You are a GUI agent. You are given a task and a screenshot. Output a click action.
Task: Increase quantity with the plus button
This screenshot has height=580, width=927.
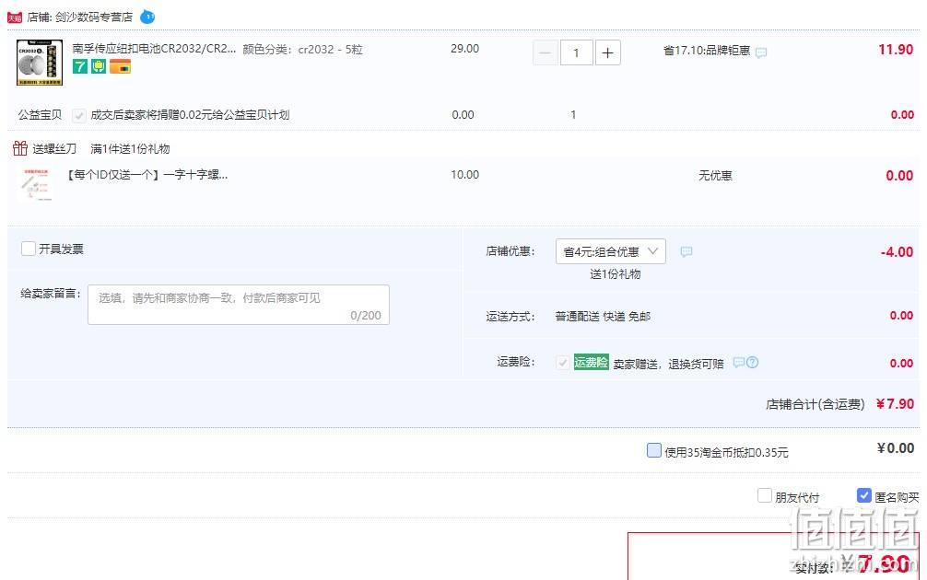(607, 53)
